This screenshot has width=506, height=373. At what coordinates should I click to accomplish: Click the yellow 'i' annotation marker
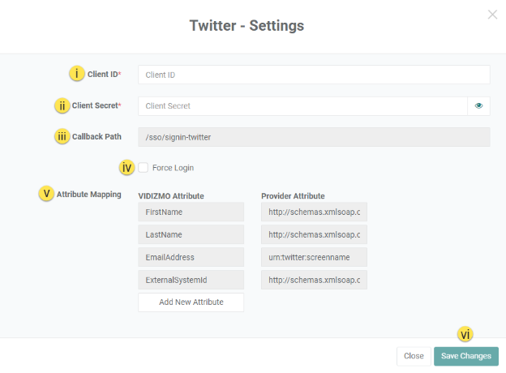[76, 74]
